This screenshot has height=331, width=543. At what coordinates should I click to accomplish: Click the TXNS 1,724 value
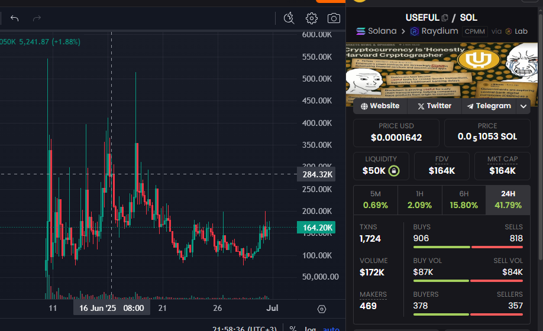click(x=370, y=239)
